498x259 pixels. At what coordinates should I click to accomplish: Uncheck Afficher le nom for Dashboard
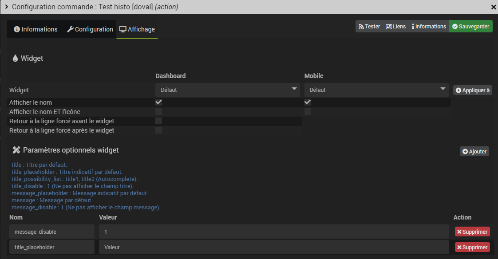(158, 102)
